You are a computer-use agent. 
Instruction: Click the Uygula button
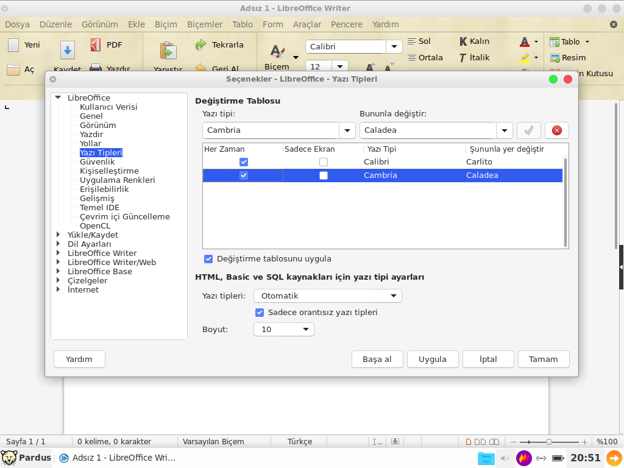433,360
